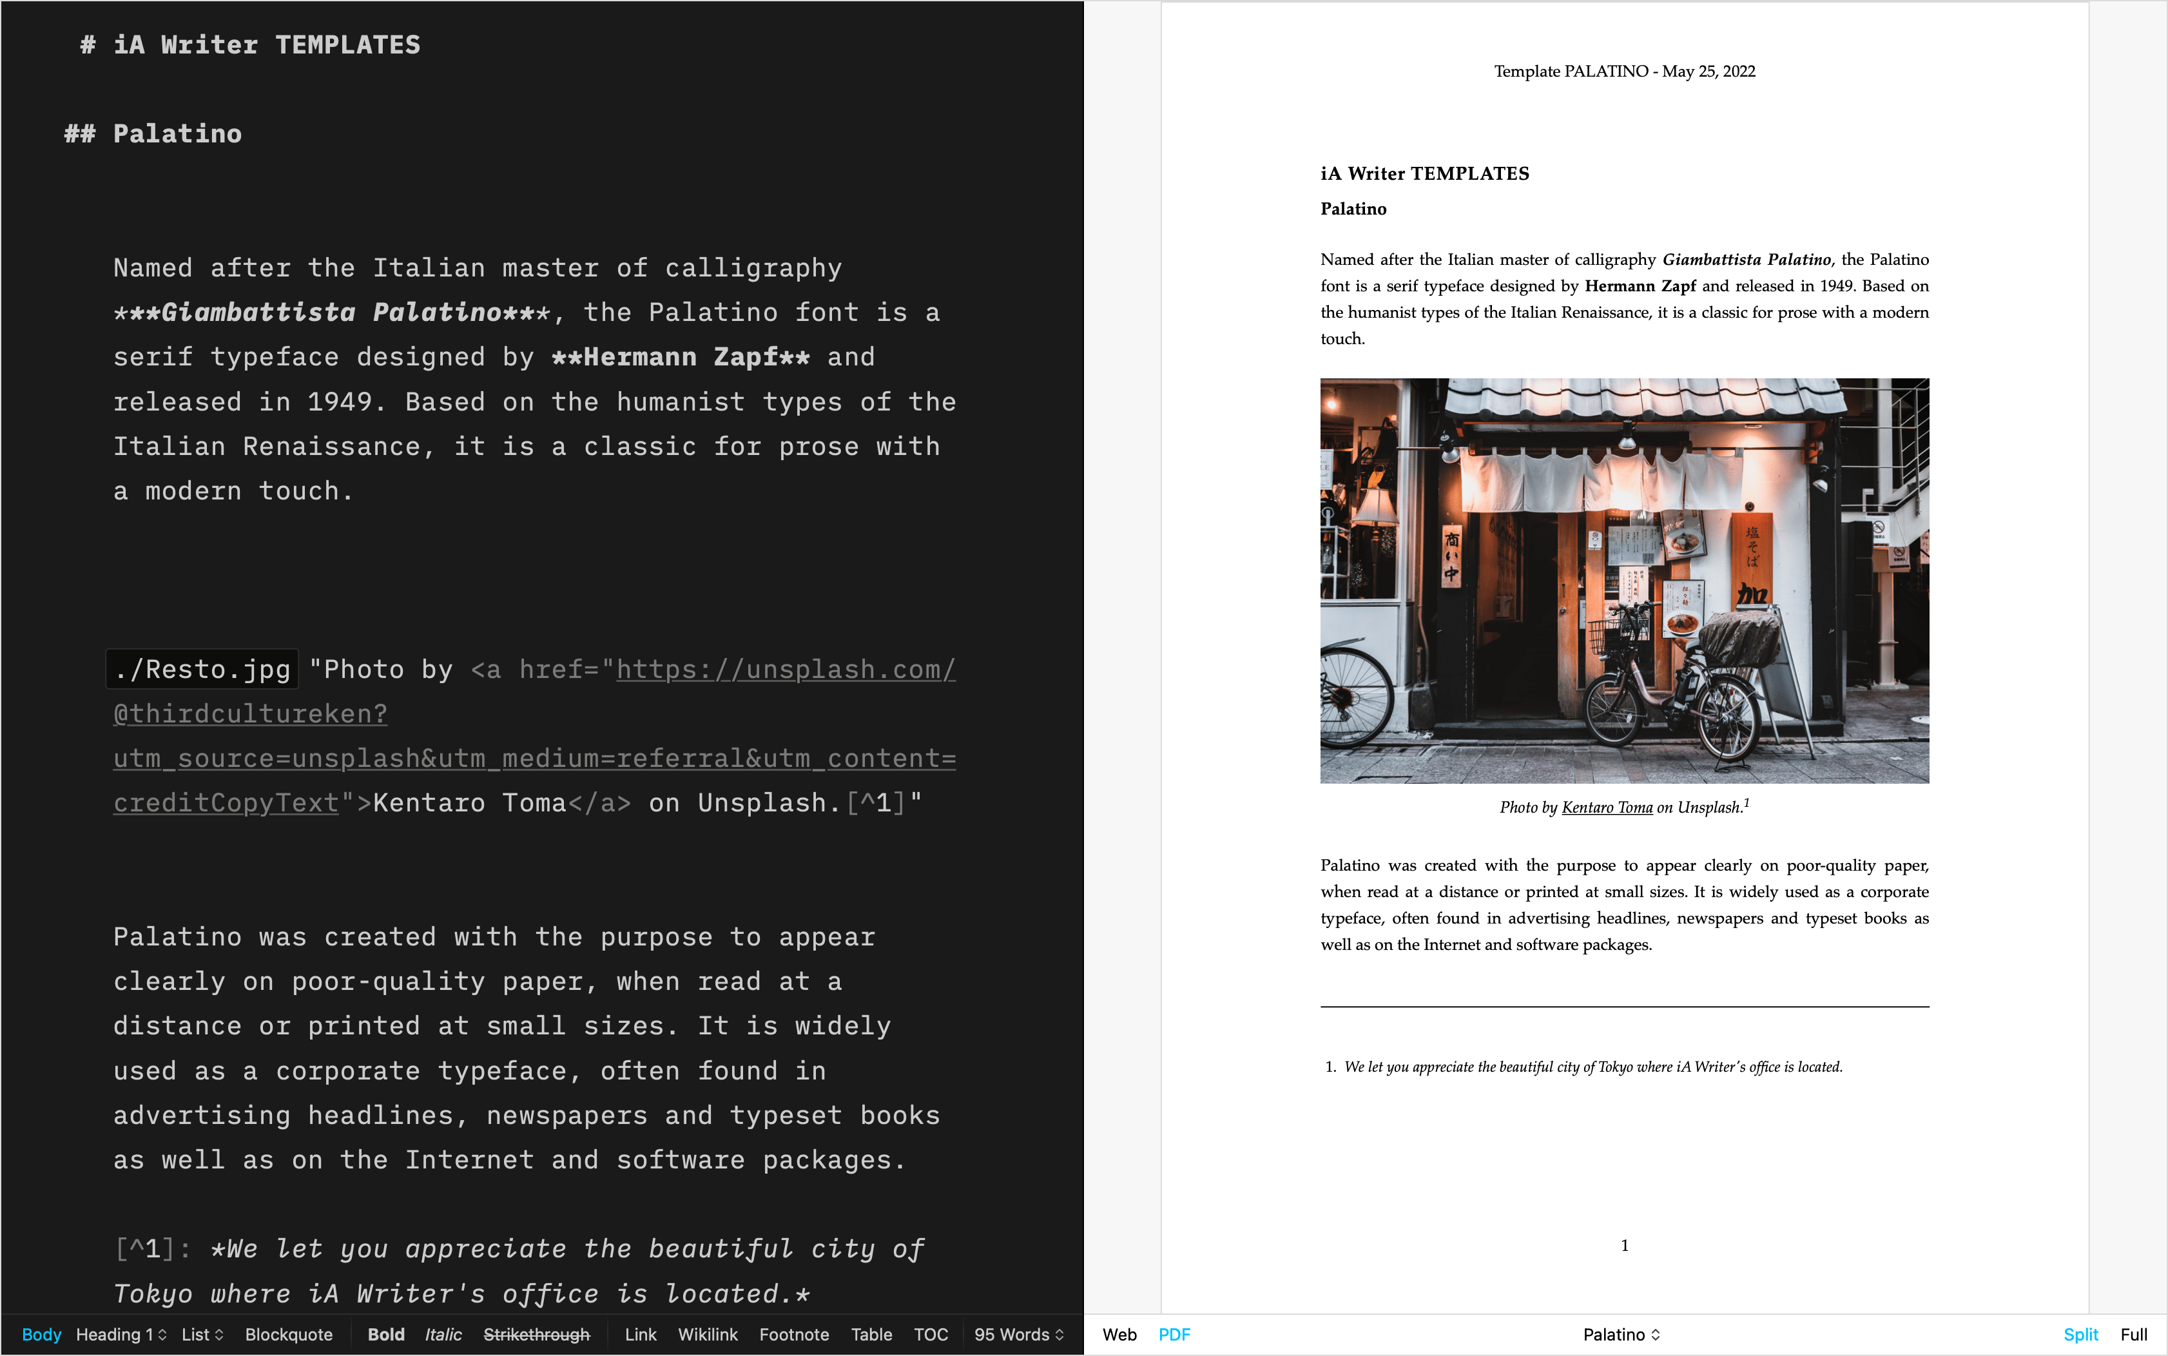
Task: Open the 95 Words counter options
Action: 1017,1335
